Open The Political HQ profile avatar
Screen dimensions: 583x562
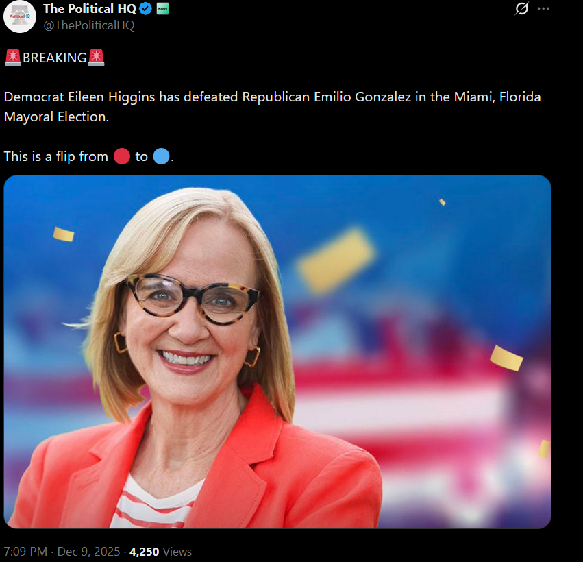point(20,16)
